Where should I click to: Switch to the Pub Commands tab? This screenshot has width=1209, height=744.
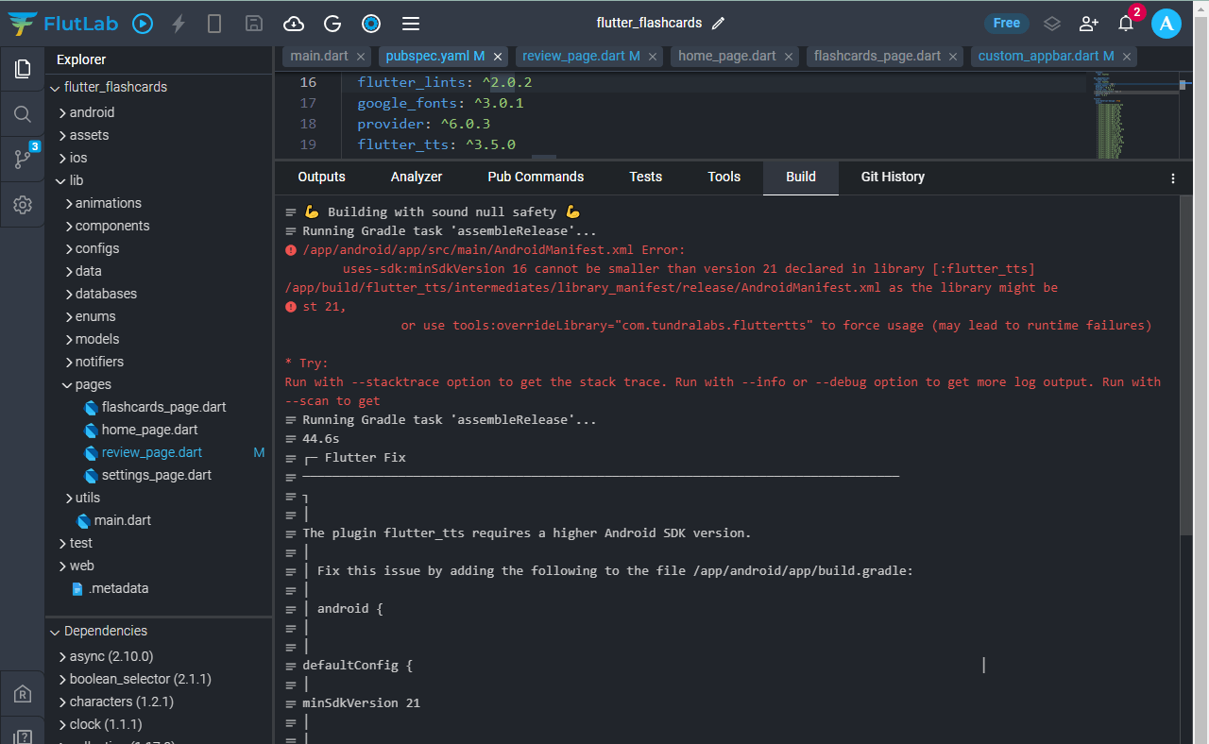click(536, 177)
